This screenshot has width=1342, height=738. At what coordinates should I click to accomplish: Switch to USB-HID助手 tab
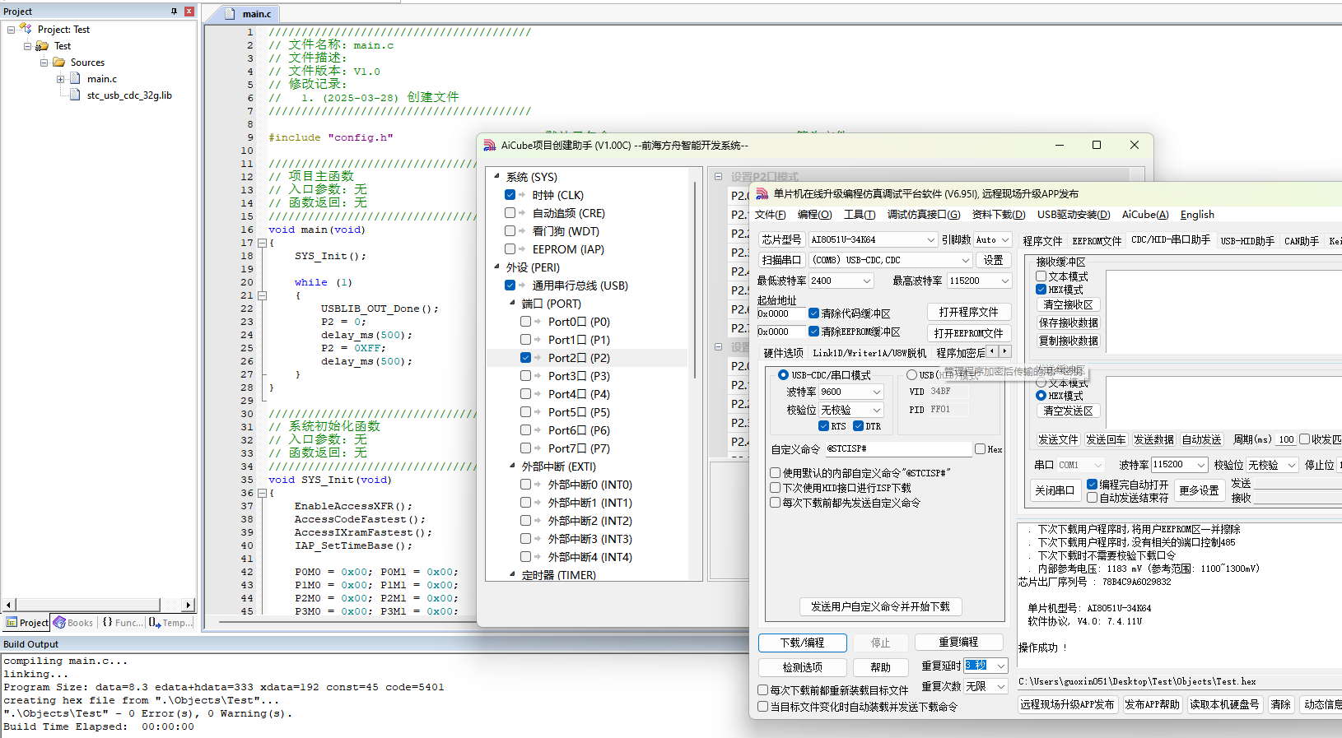click(x=1247, y=241)
